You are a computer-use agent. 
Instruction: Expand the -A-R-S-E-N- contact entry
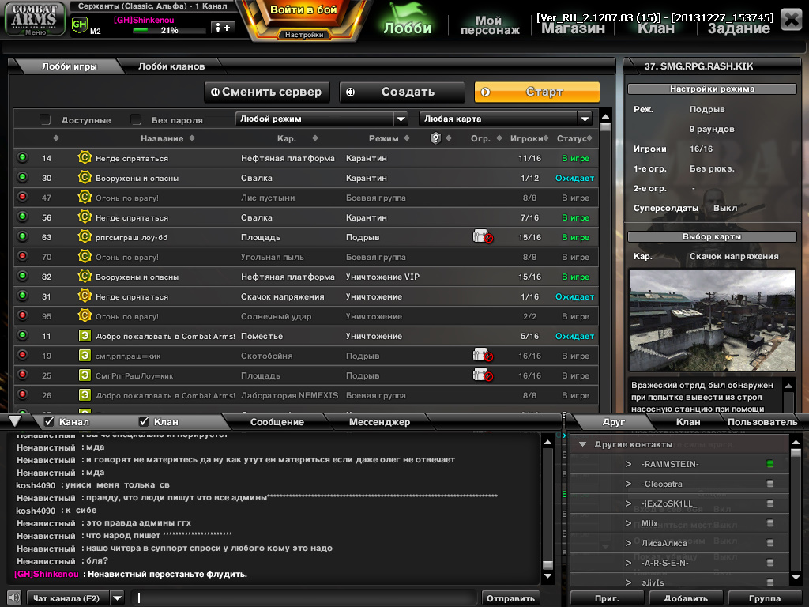628,563
